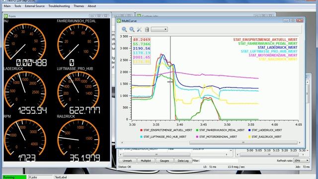Open the blank dropdown in MultiCurve toolbar
This screenshot has width=318, height=179.
coord(159,29)
